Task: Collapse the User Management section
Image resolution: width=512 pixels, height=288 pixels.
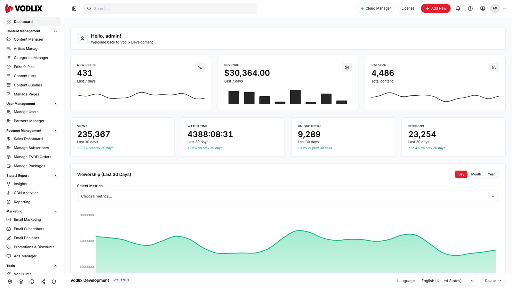Action: click(x=55, y=104)
